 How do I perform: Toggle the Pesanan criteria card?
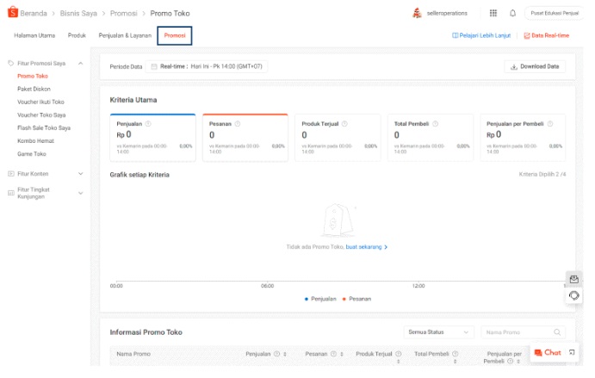245,138
